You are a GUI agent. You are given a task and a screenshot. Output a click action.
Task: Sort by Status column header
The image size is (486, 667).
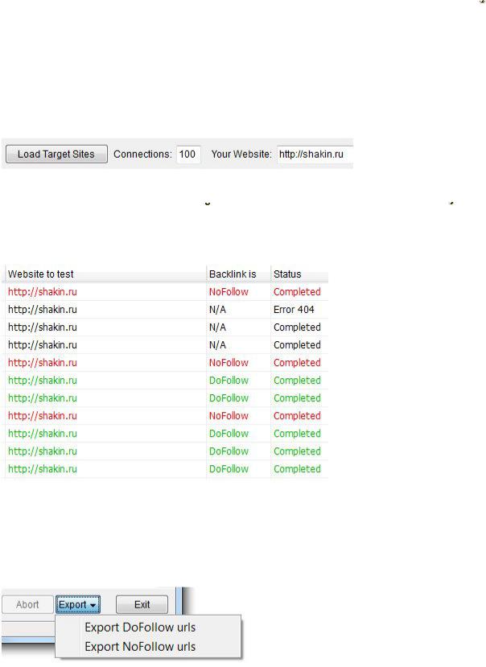tap(299, 274)
